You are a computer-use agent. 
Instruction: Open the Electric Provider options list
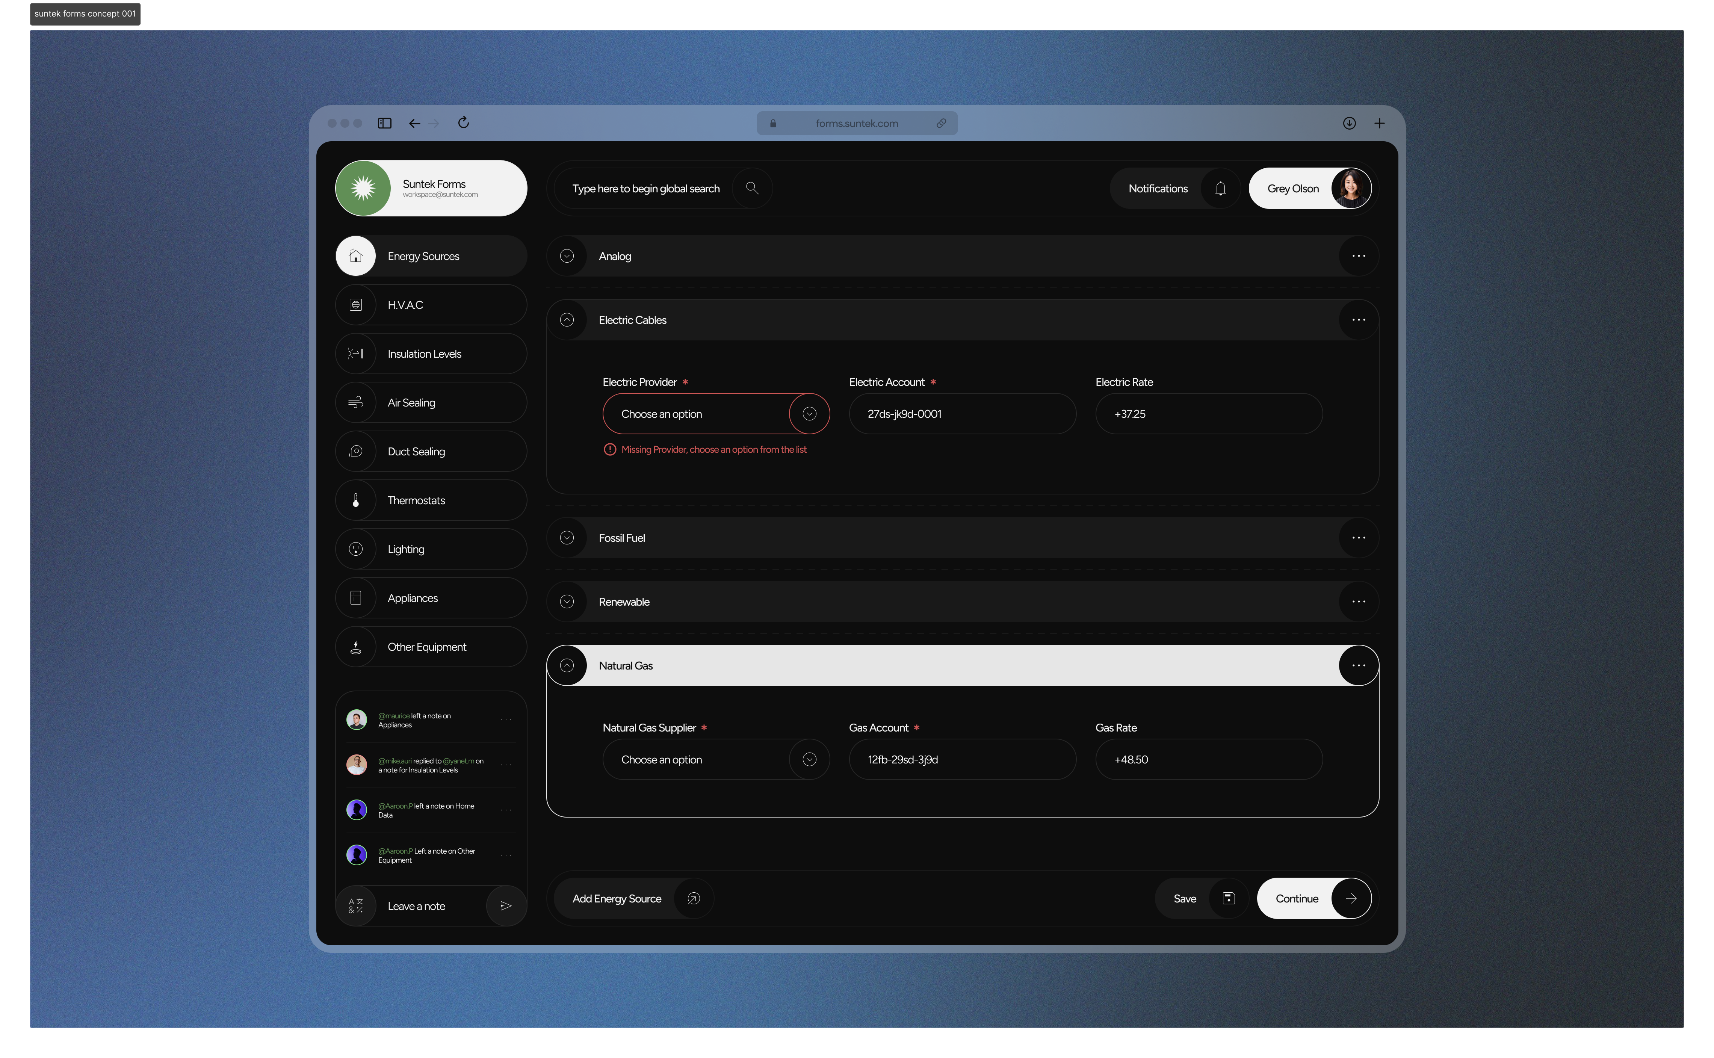coord(809,414)
